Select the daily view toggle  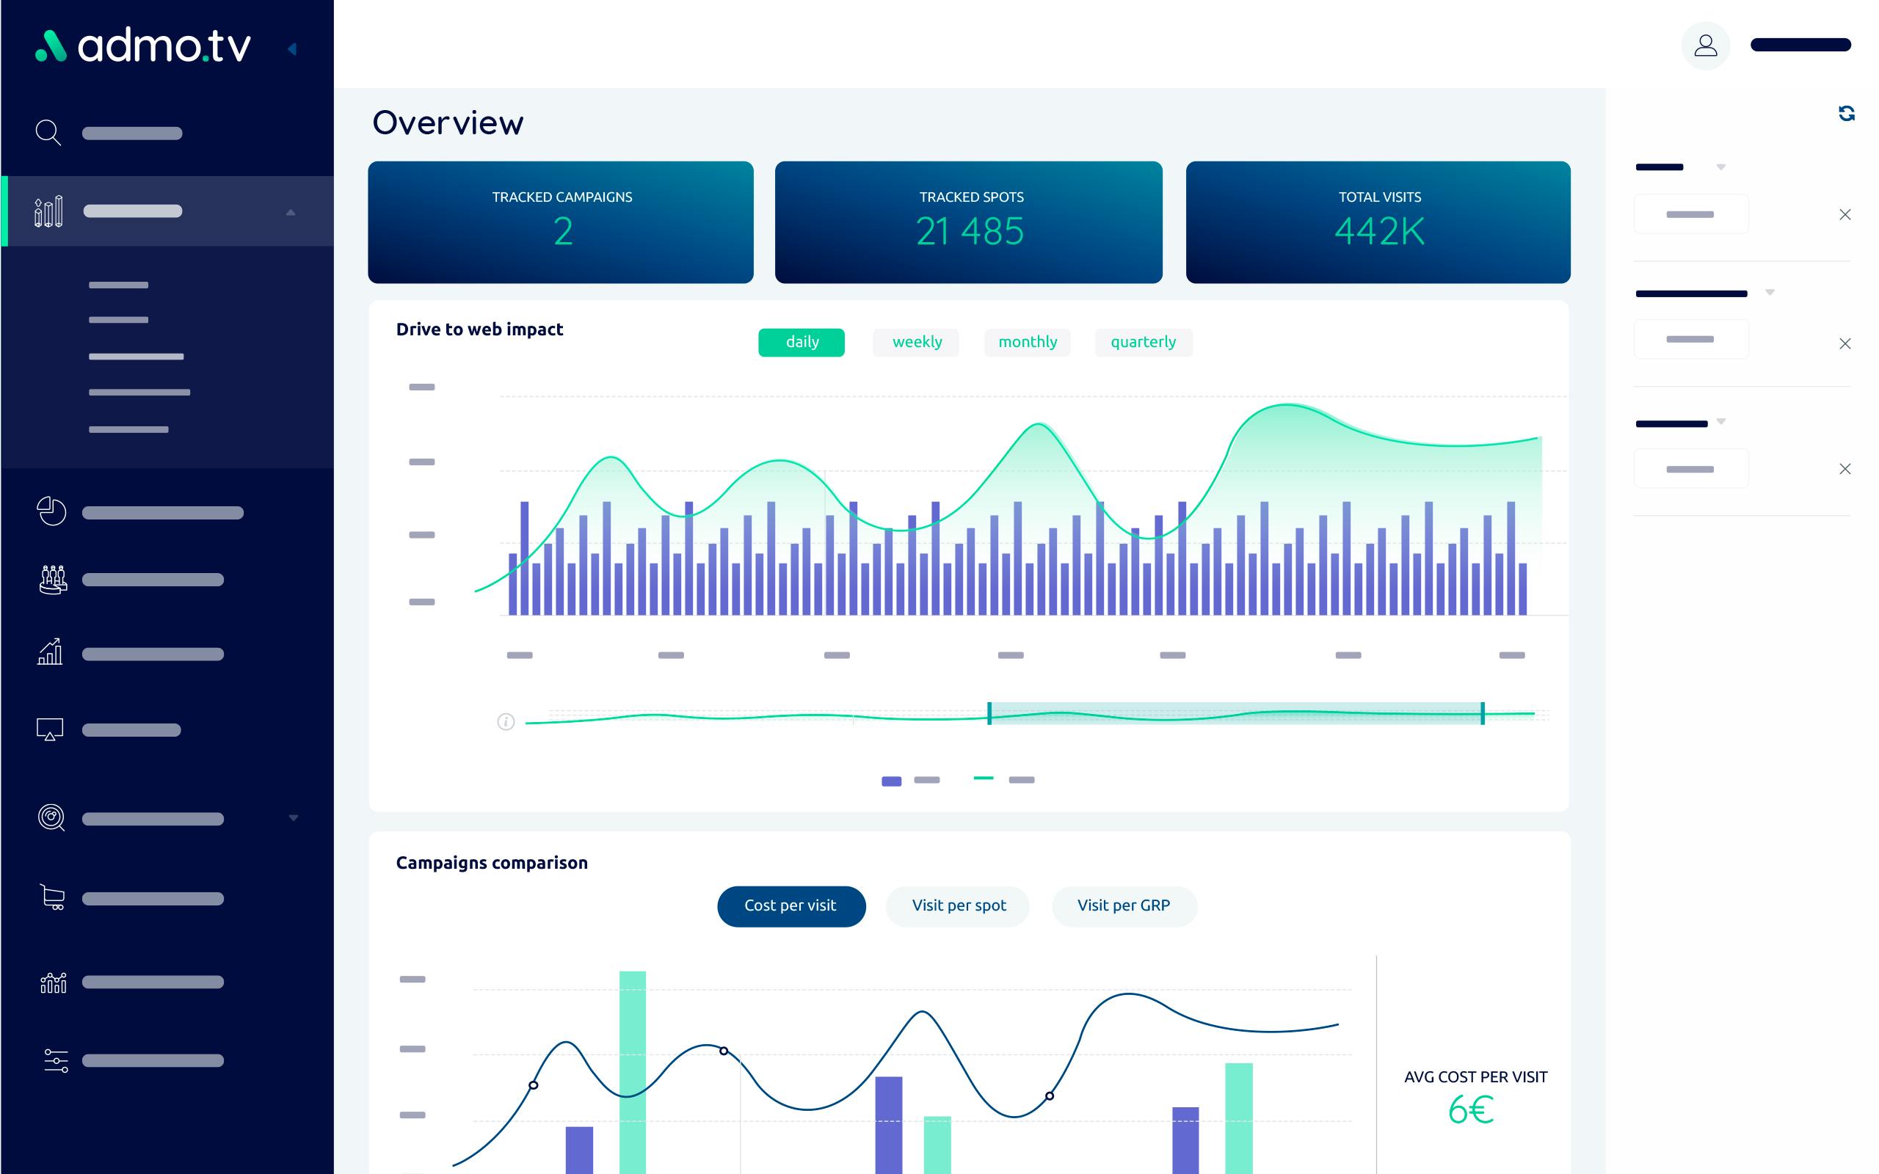(x=801, y=341)
